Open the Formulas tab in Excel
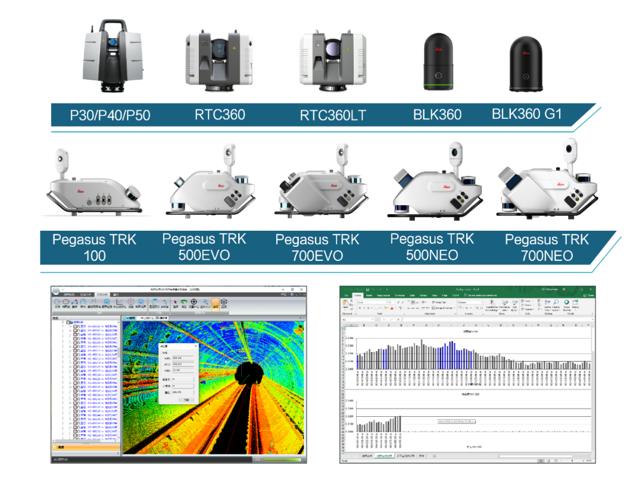 pyautogui.click(x=400, y=296)
